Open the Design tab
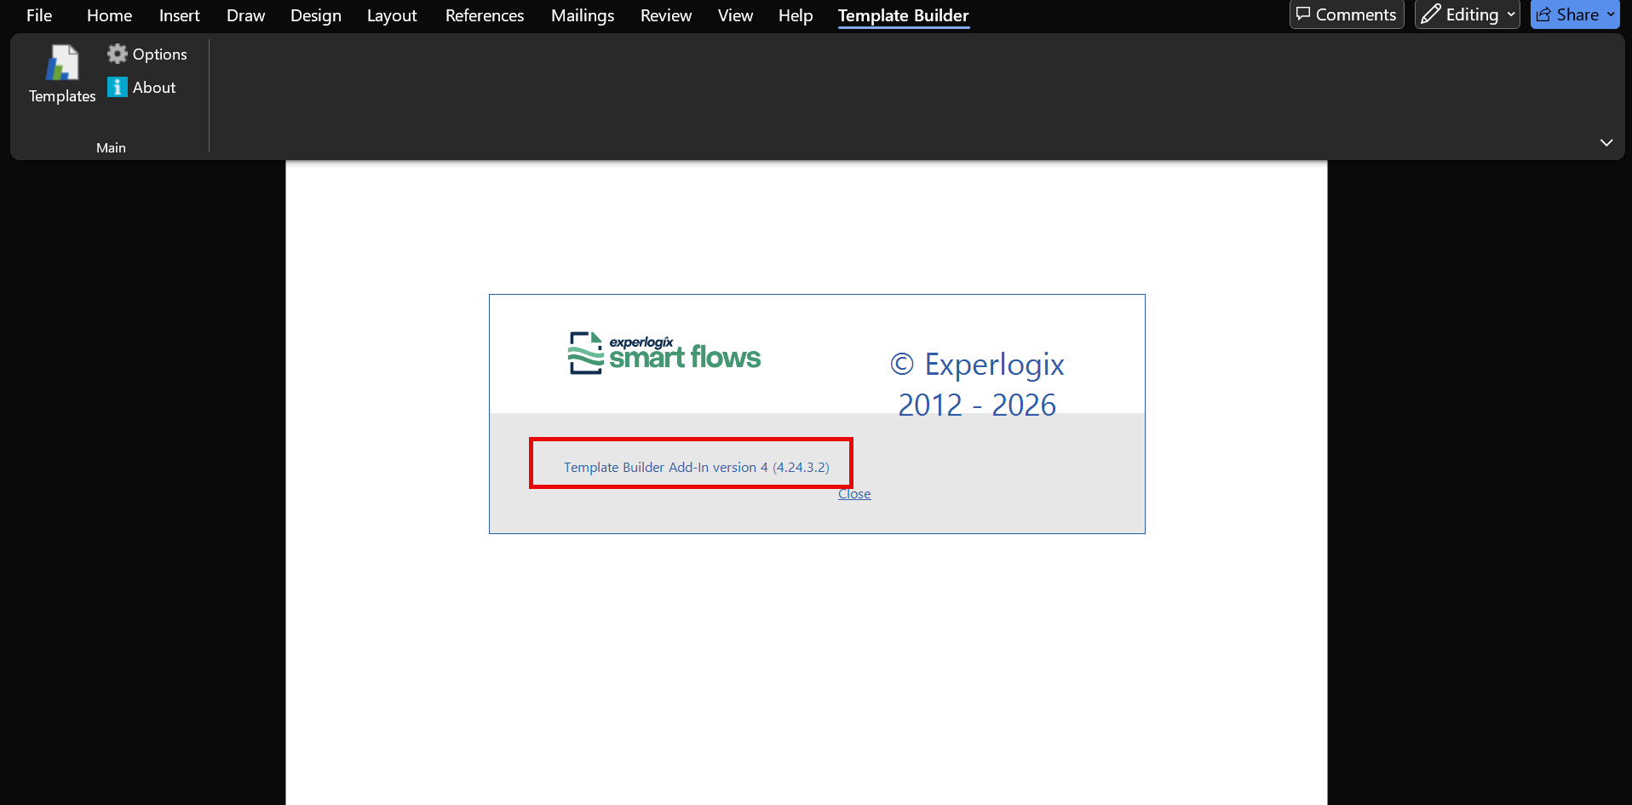 pos(315,15)
